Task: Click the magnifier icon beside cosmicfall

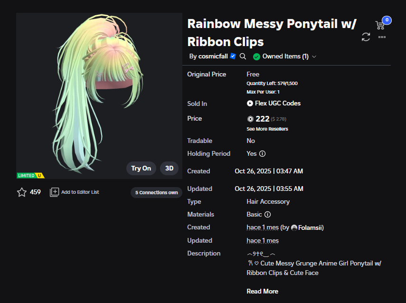Action: (x=243, y=56)
